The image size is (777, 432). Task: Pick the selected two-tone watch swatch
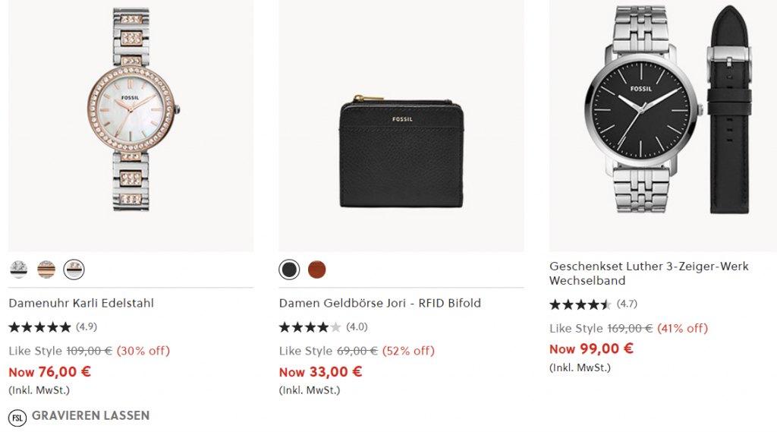point(74,269)
